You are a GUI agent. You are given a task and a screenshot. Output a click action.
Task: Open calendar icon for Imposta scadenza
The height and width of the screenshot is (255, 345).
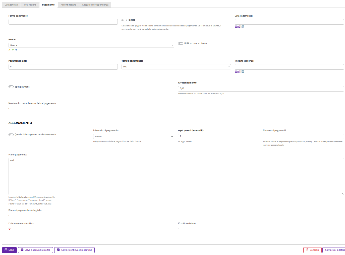(x=243, y=71)
